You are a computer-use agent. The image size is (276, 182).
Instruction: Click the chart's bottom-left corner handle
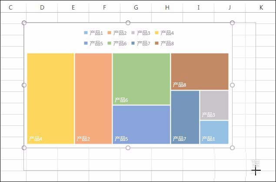pos(24,148)
